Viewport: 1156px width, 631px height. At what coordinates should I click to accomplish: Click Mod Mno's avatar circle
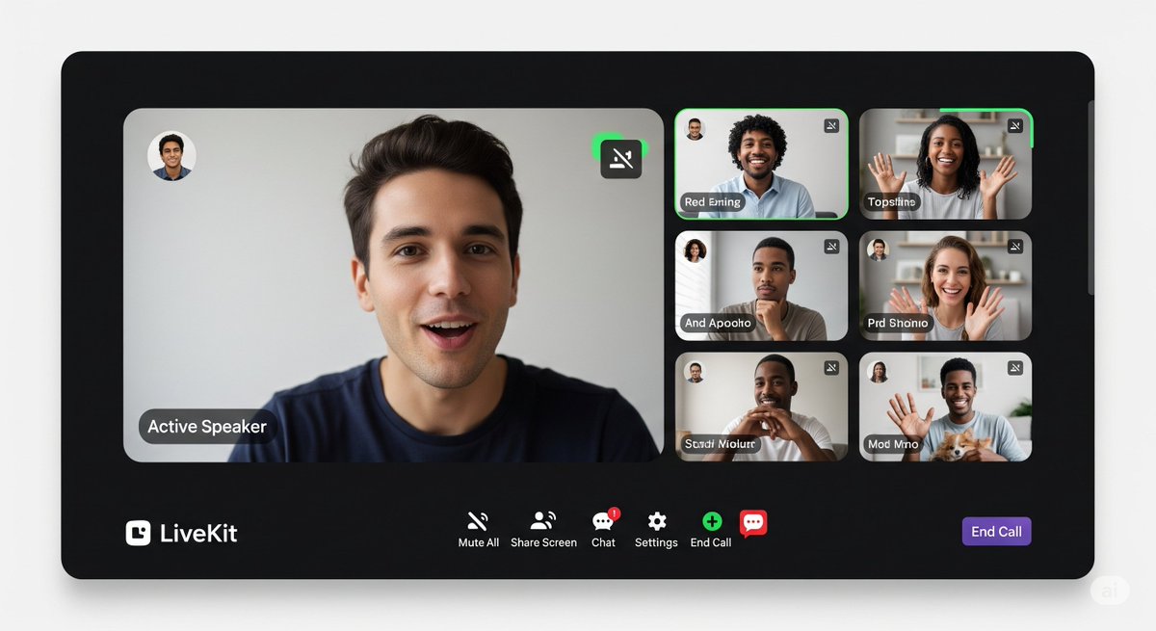pos(880,373)
